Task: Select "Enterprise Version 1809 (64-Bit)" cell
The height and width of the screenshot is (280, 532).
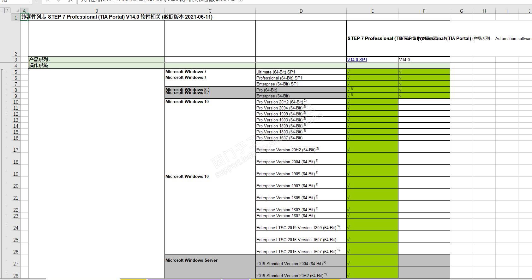Action: click(301, 195)
